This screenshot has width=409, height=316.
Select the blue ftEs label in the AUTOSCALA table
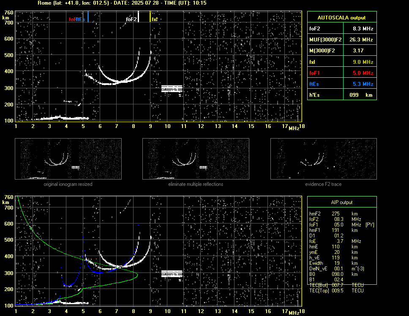click(314, 84)
